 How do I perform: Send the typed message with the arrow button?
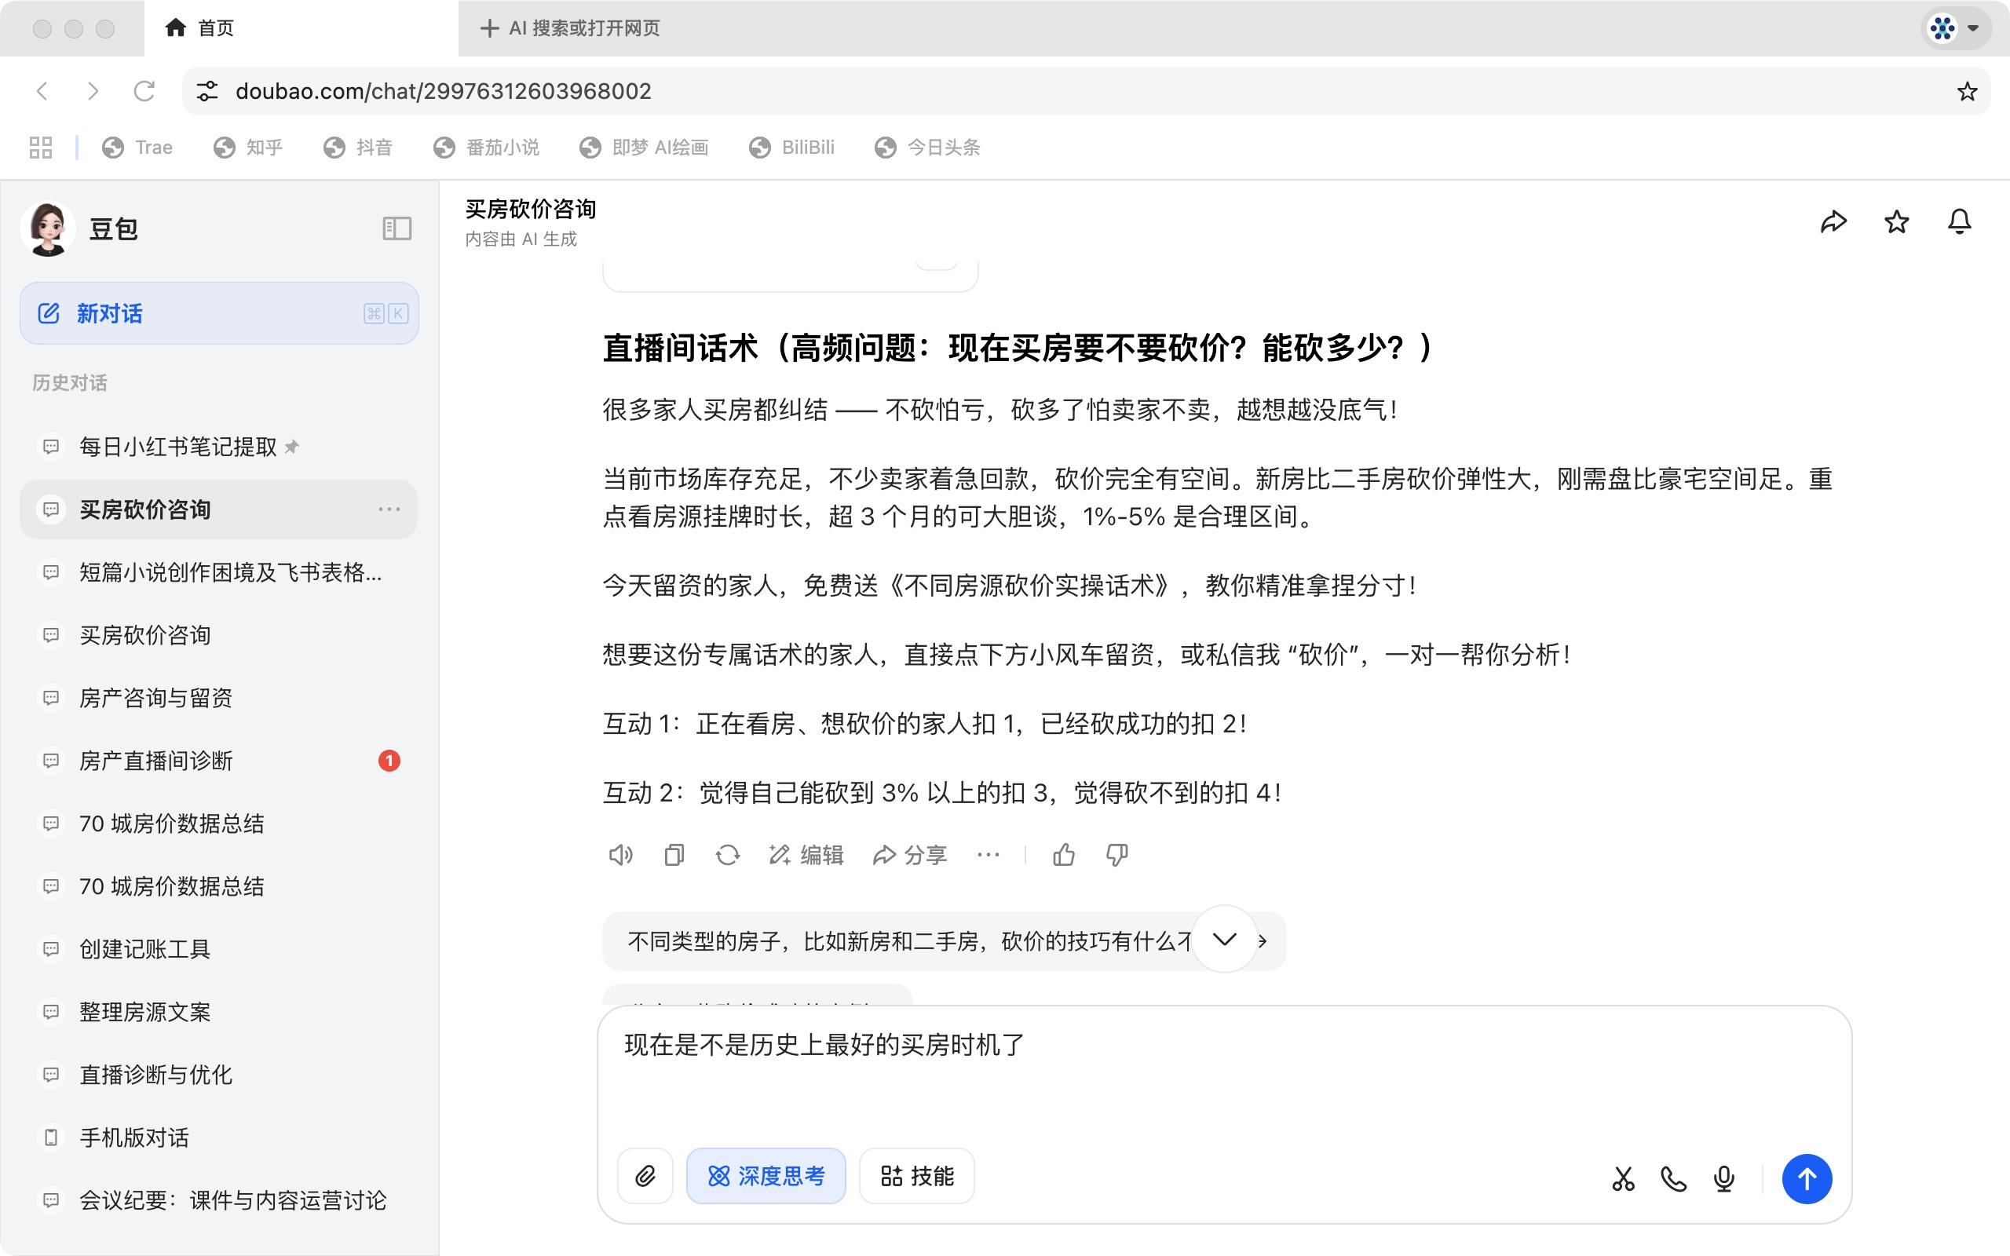pyautogui.click(x=1807, y=1179)
